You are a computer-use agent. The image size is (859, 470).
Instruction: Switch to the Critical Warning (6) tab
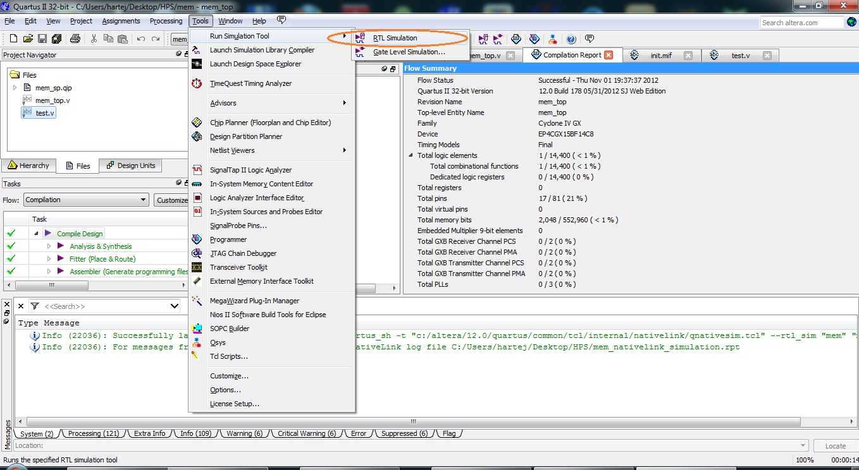[x=307, y=433]
